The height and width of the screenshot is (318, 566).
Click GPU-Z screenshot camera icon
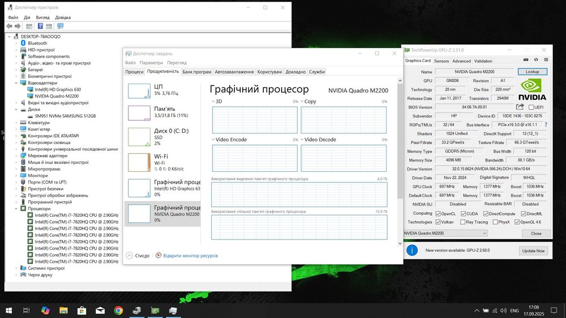tap(526, 60)
